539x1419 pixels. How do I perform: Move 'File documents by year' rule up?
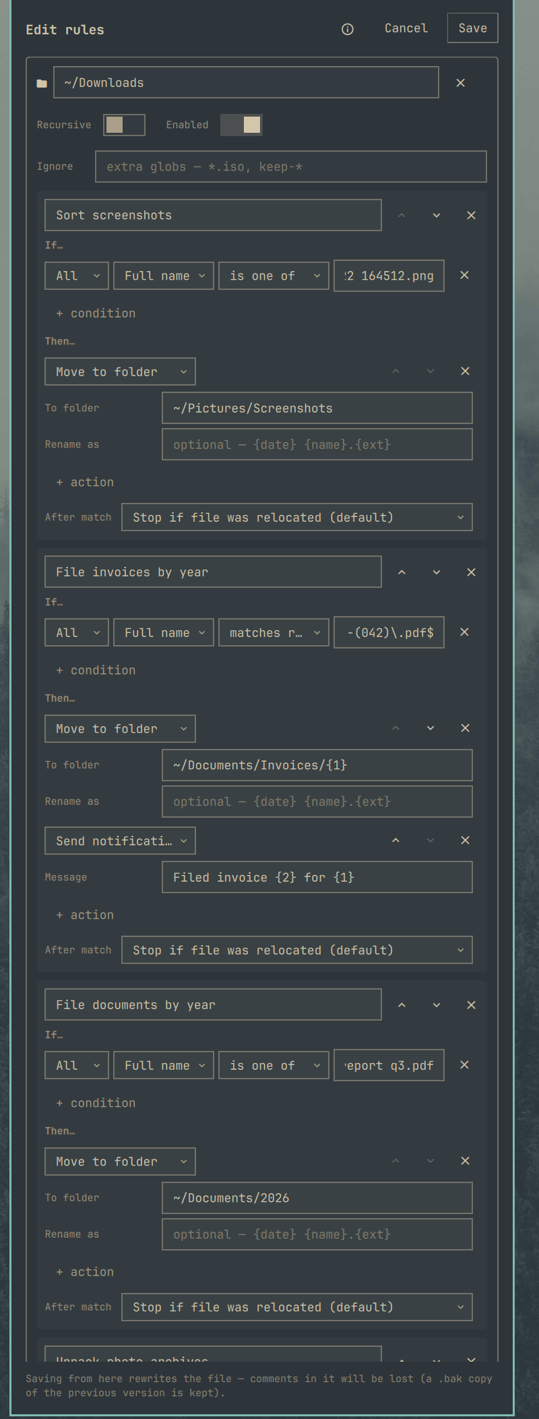402,1004
